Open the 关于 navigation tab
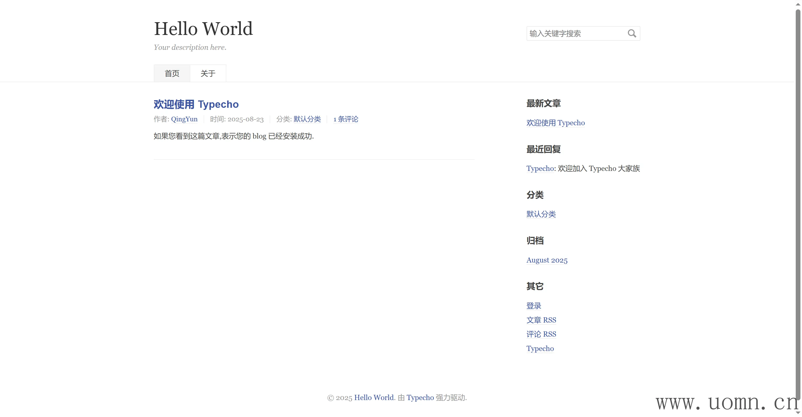The height and width of the screenshot is (417, 802). (208, 73)
